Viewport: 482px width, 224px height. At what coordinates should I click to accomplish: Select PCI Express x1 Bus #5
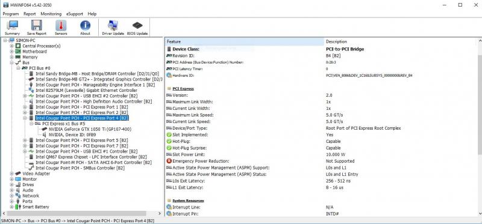point(64,124)
